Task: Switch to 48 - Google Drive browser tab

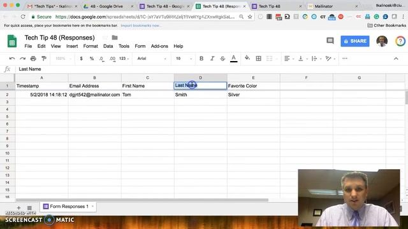Action: (x=106, y=6)
